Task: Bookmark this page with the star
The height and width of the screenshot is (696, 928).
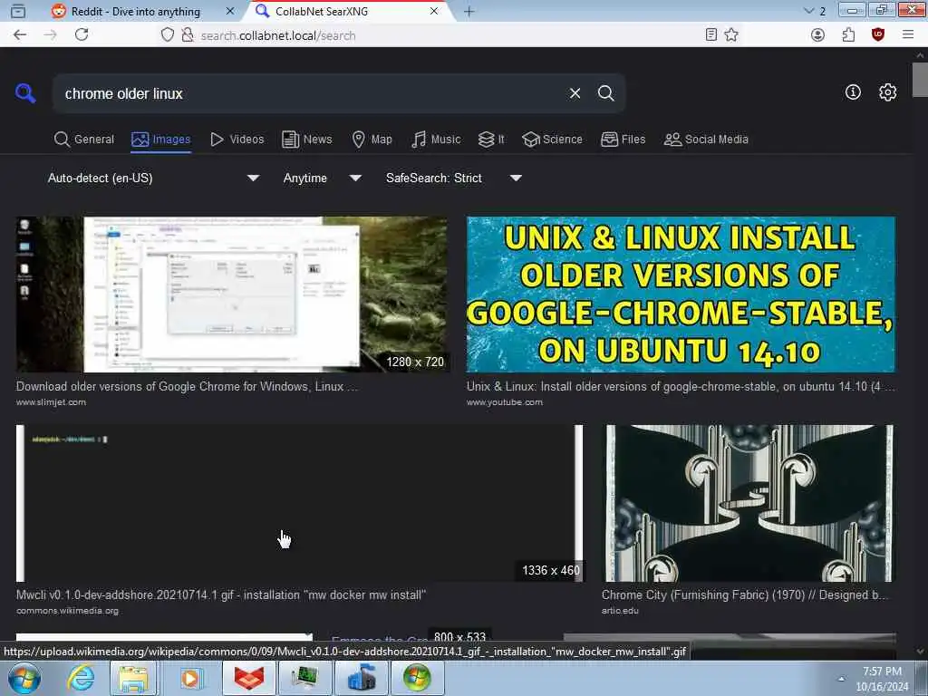Action: 731,35
